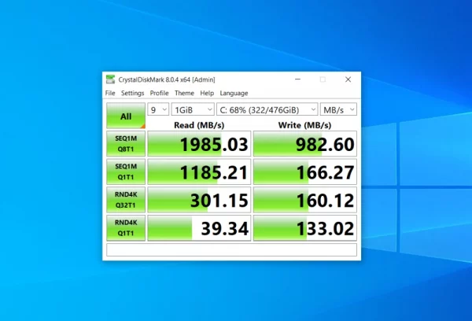Minimize the CrystalDiskMark window
The height and width of the screenshot is (321, 472).
pos(297,79)
